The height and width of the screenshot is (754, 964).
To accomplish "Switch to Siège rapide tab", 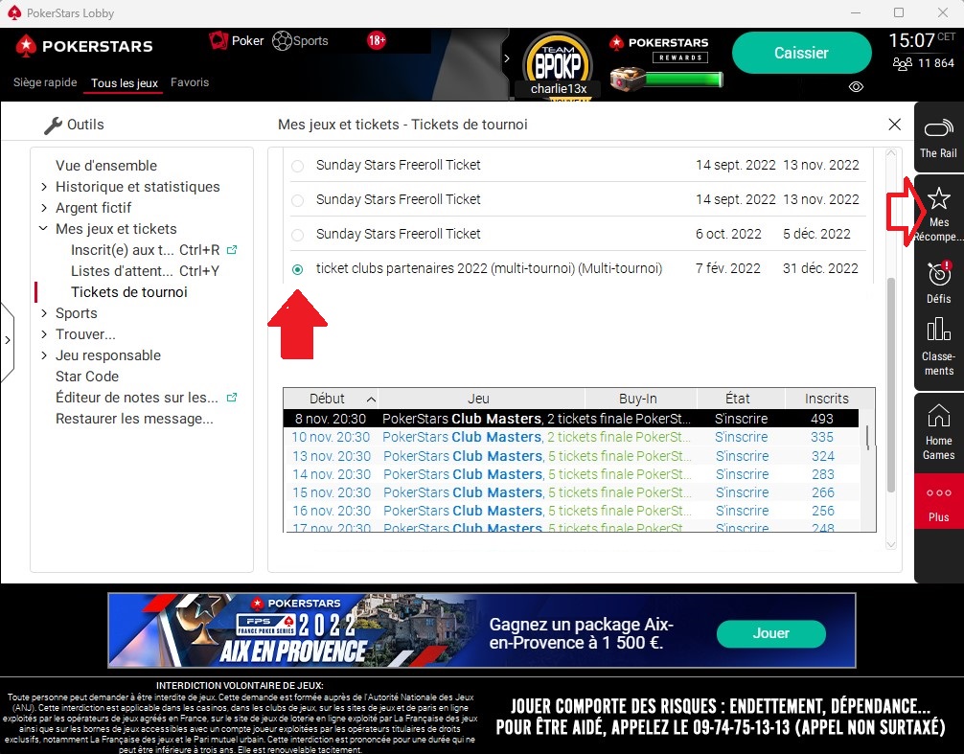I will 45,82.
